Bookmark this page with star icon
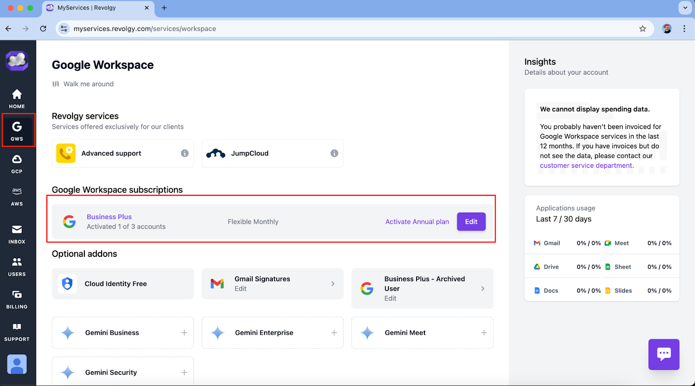Image resolution: width=695 pixels, height=386 pixels. pyautogui.click(x=642, y=29)
